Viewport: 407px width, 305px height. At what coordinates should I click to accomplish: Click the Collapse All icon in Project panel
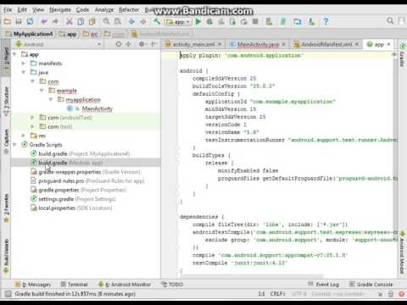(128, 44)
